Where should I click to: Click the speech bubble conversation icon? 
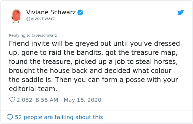pos(10,117)
